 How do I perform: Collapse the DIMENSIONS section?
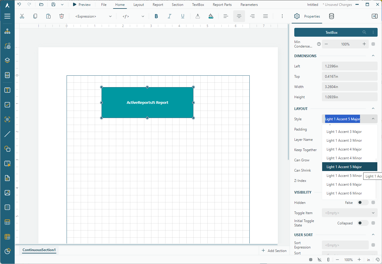coord(373,56)
